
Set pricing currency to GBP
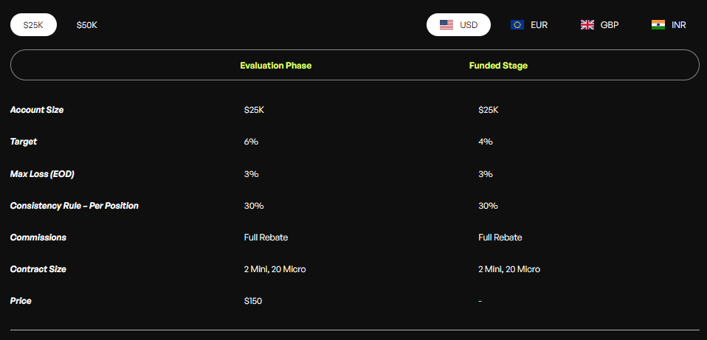pyautogui.click(x=609, y=24)
